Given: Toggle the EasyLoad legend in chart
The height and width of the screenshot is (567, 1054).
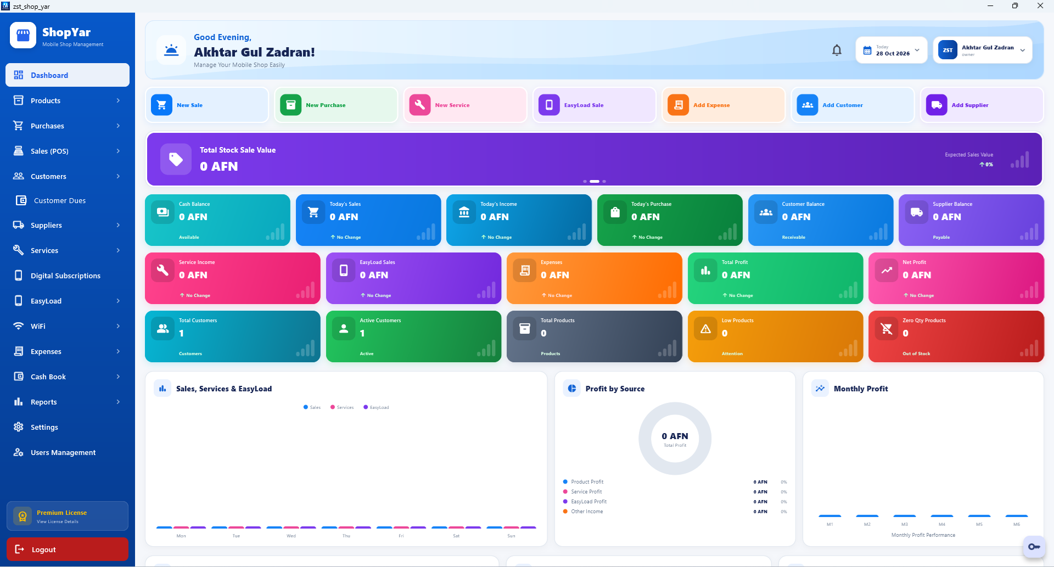Looking at the screenshot, I should click(376, 407).
